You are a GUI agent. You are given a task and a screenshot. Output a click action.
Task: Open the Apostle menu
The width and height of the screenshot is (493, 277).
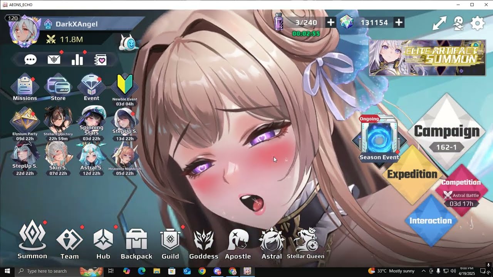pyautogui.click(x=238, y=244)
